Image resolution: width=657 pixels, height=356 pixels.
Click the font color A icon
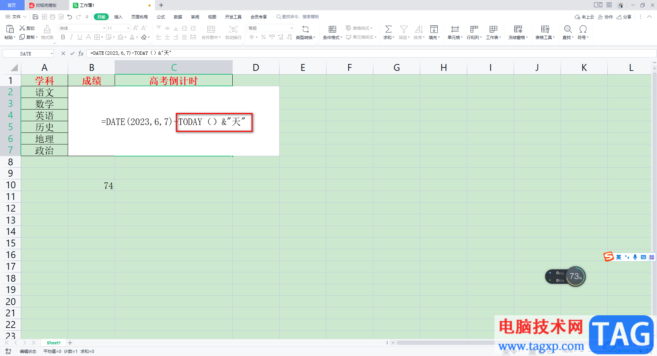(132, 37)
